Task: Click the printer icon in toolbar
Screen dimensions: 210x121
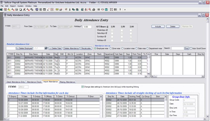Action: tap(94, 9)
